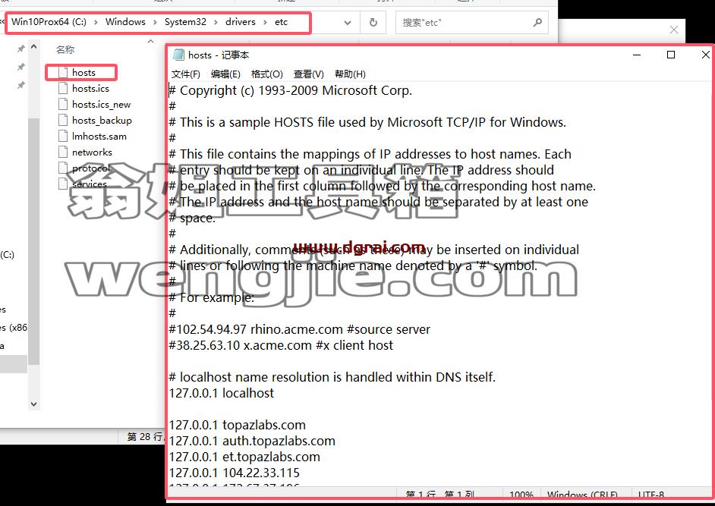Screen dimensions: 715x506
Task: Minimize the hosts Notepad window
Action: pyautogui.click(x=637, y=55)
